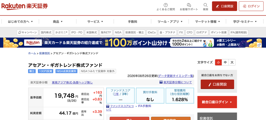The image size is (266, 120).
Task: Go to ホーム breadcrumb link
Action: click(x=32, y=53)
